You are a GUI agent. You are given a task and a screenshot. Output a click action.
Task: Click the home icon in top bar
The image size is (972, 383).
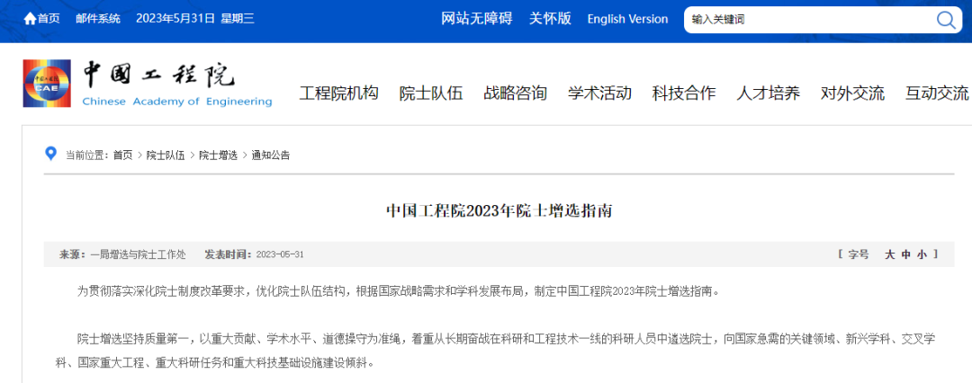pyautogui.click(x=30, y=19)
